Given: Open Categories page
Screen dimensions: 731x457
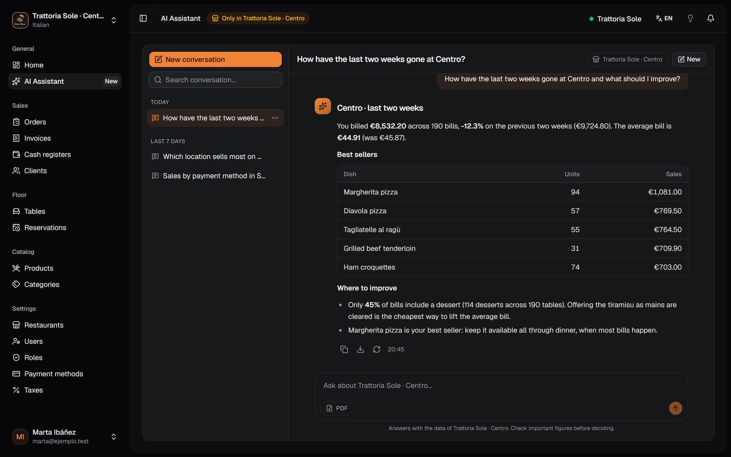Looking at the screenshot, I should (x=65, y=284).
